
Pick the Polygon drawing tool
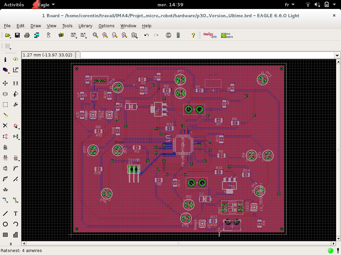coord(16,235)
